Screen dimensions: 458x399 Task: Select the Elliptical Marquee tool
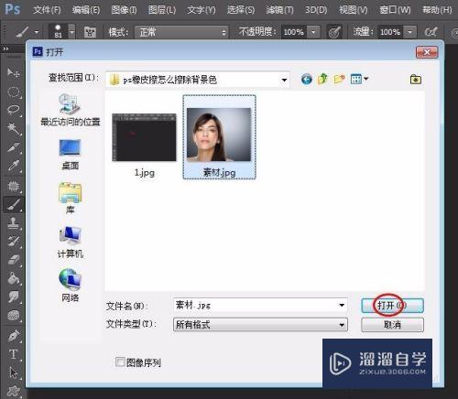[x=13, y=92]
